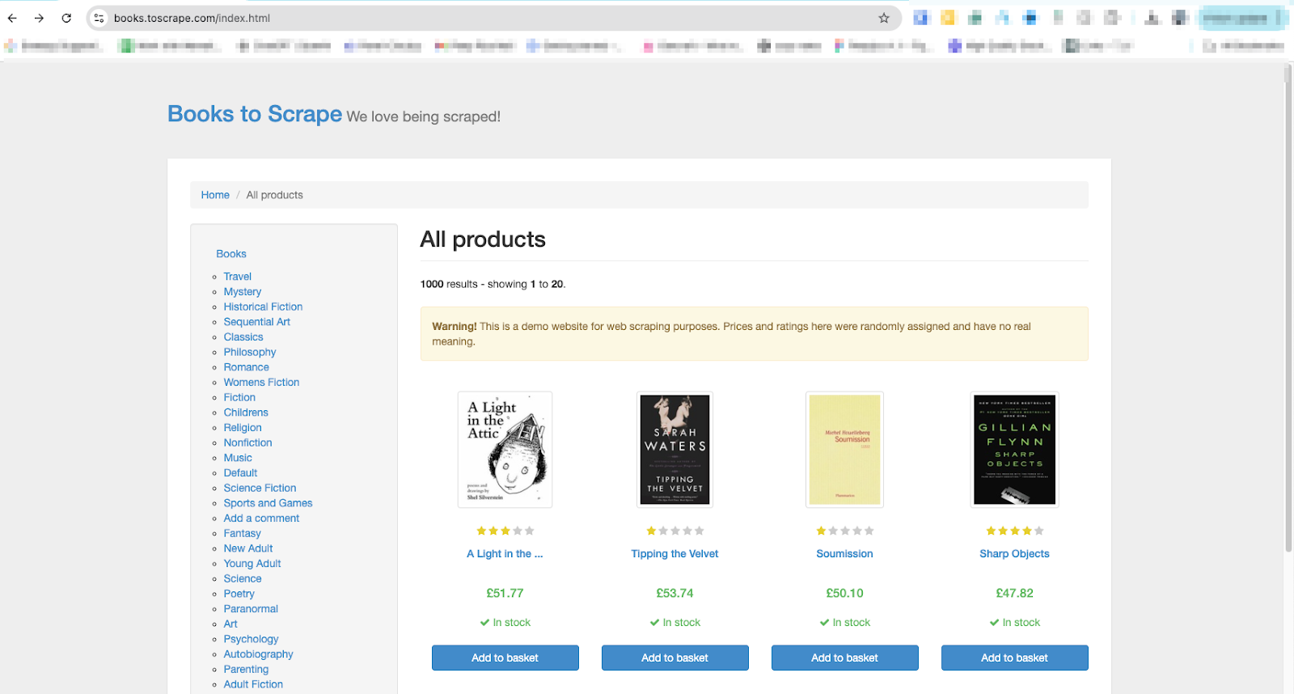1294x694 pixels.
Task: Open the Autobiography category
Action: [x=258, y=654]
